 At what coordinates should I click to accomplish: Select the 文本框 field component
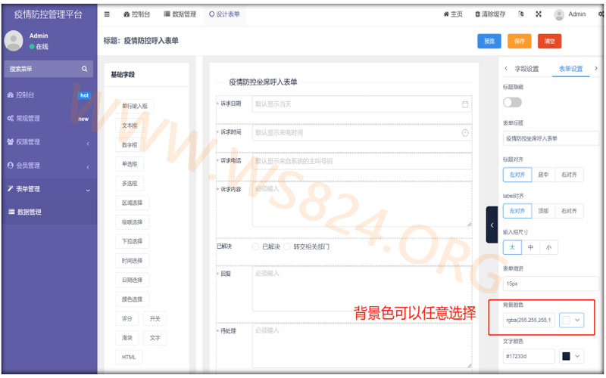click(130, 125)
